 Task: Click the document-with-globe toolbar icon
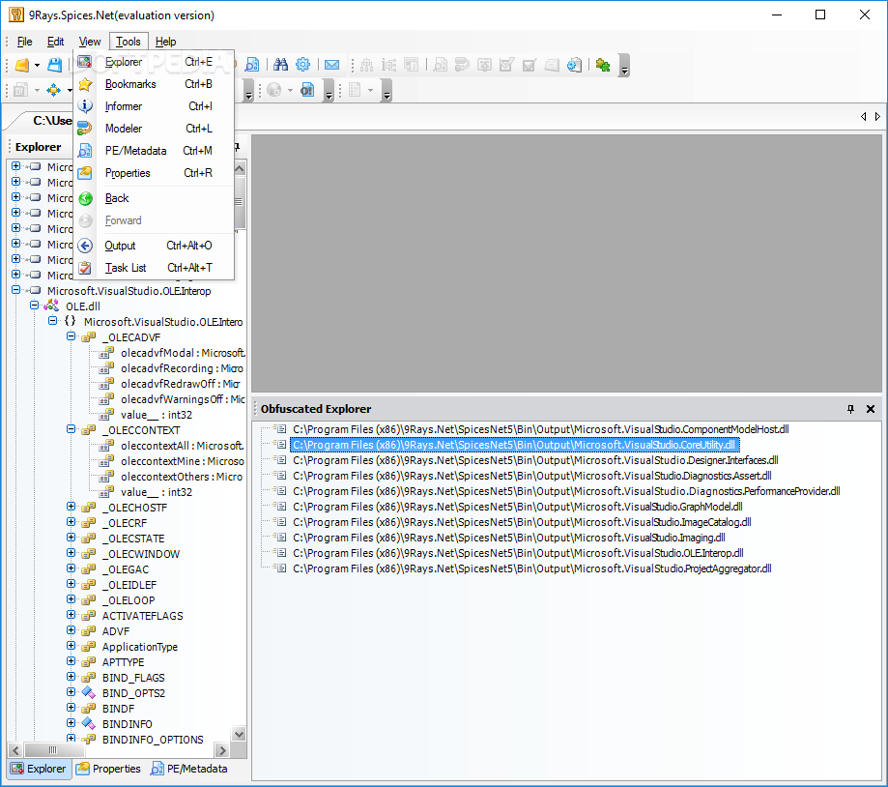[x=574, y=65]
